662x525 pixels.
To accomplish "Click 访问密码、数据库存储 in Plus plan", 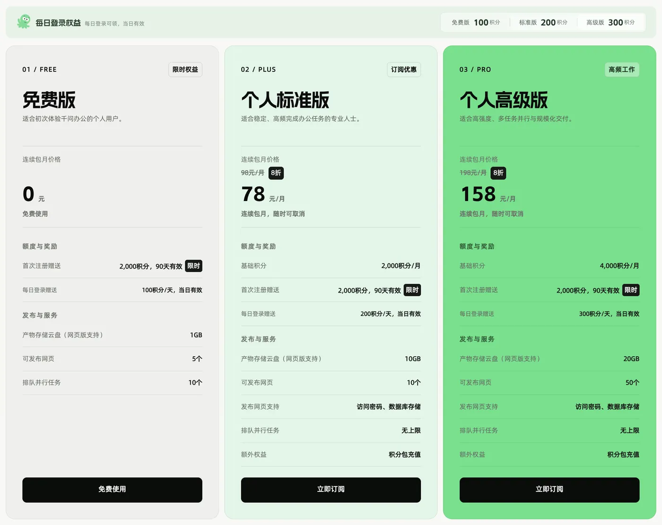I will (389, 407).
